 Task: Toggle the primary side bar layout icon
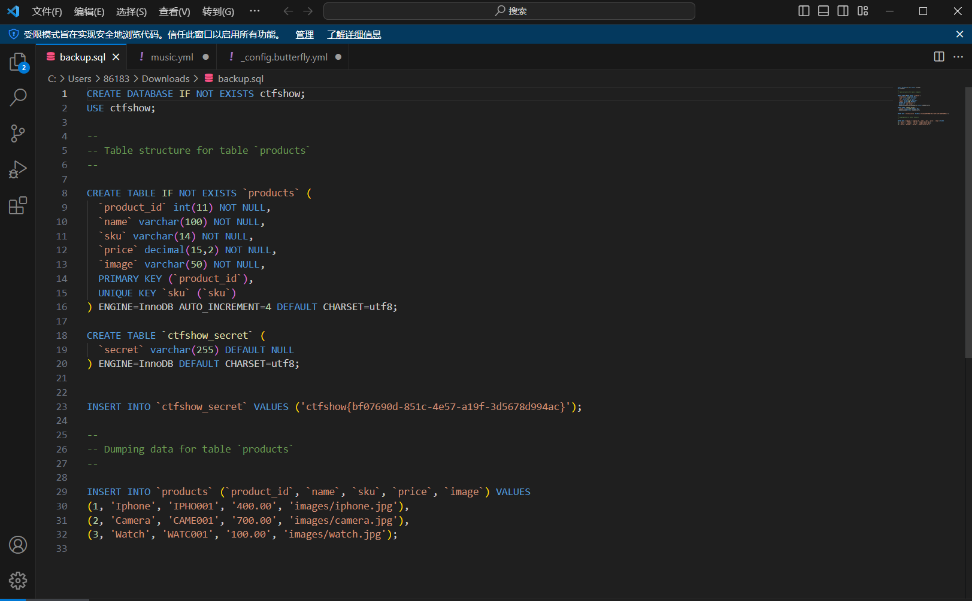[804, 11]
